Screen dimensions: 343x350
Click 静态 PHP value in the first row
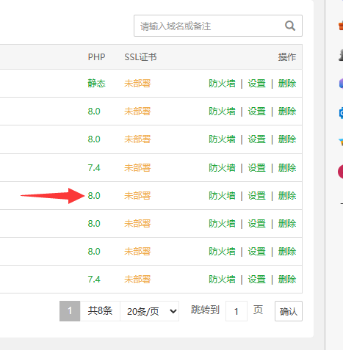(96, 84)
